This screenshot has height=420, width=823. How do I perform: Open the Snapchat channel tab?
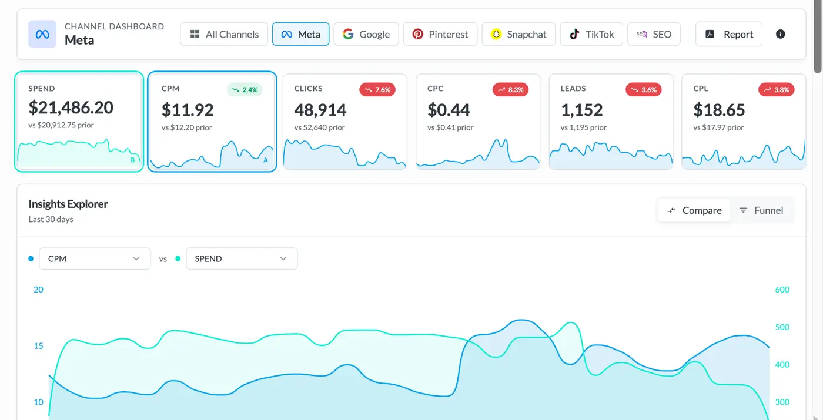tap(518, 34)
